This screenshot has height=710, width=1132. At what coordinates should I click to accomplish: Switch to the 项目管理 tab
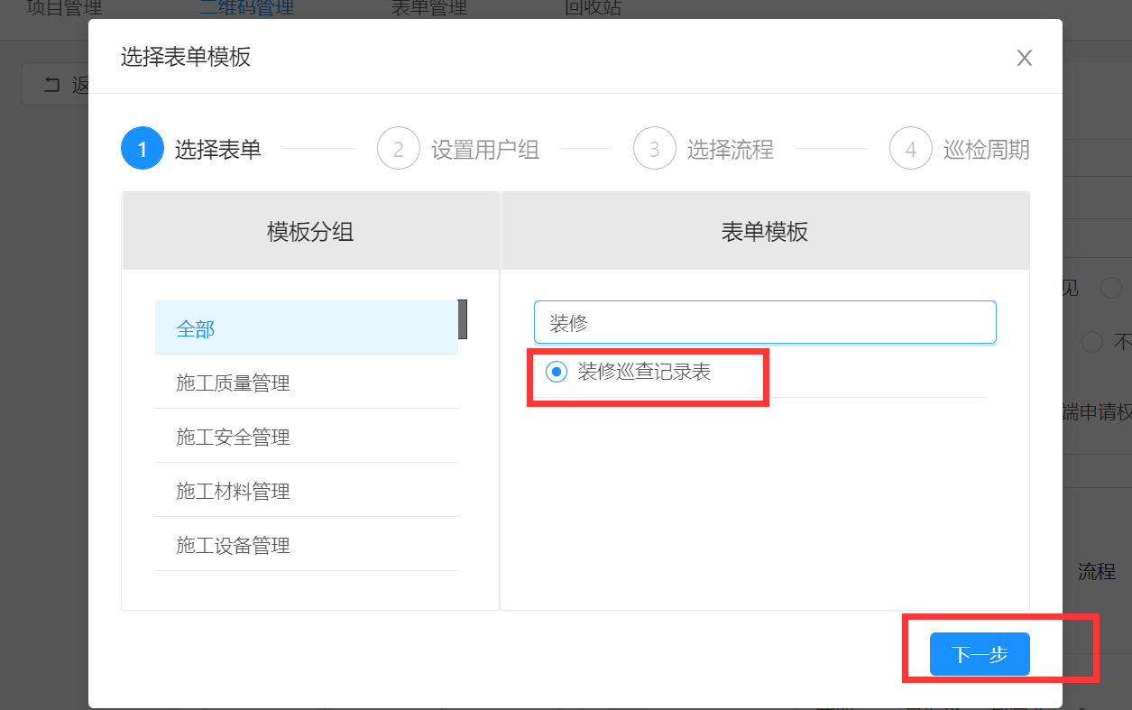64,9
